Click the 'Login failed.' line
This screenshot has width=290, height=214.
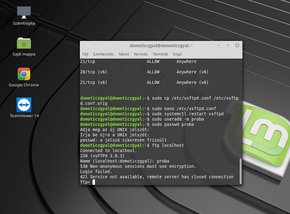pyautogui.click(x=96, y=172)
